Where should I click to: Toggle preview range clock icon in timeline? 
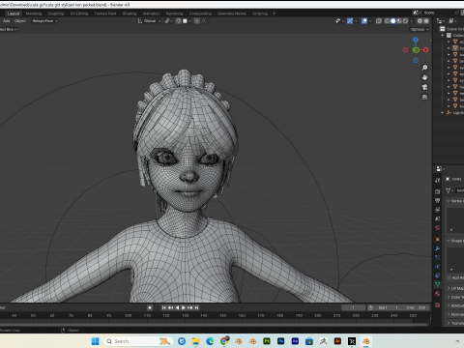click(x=370, y=307)
